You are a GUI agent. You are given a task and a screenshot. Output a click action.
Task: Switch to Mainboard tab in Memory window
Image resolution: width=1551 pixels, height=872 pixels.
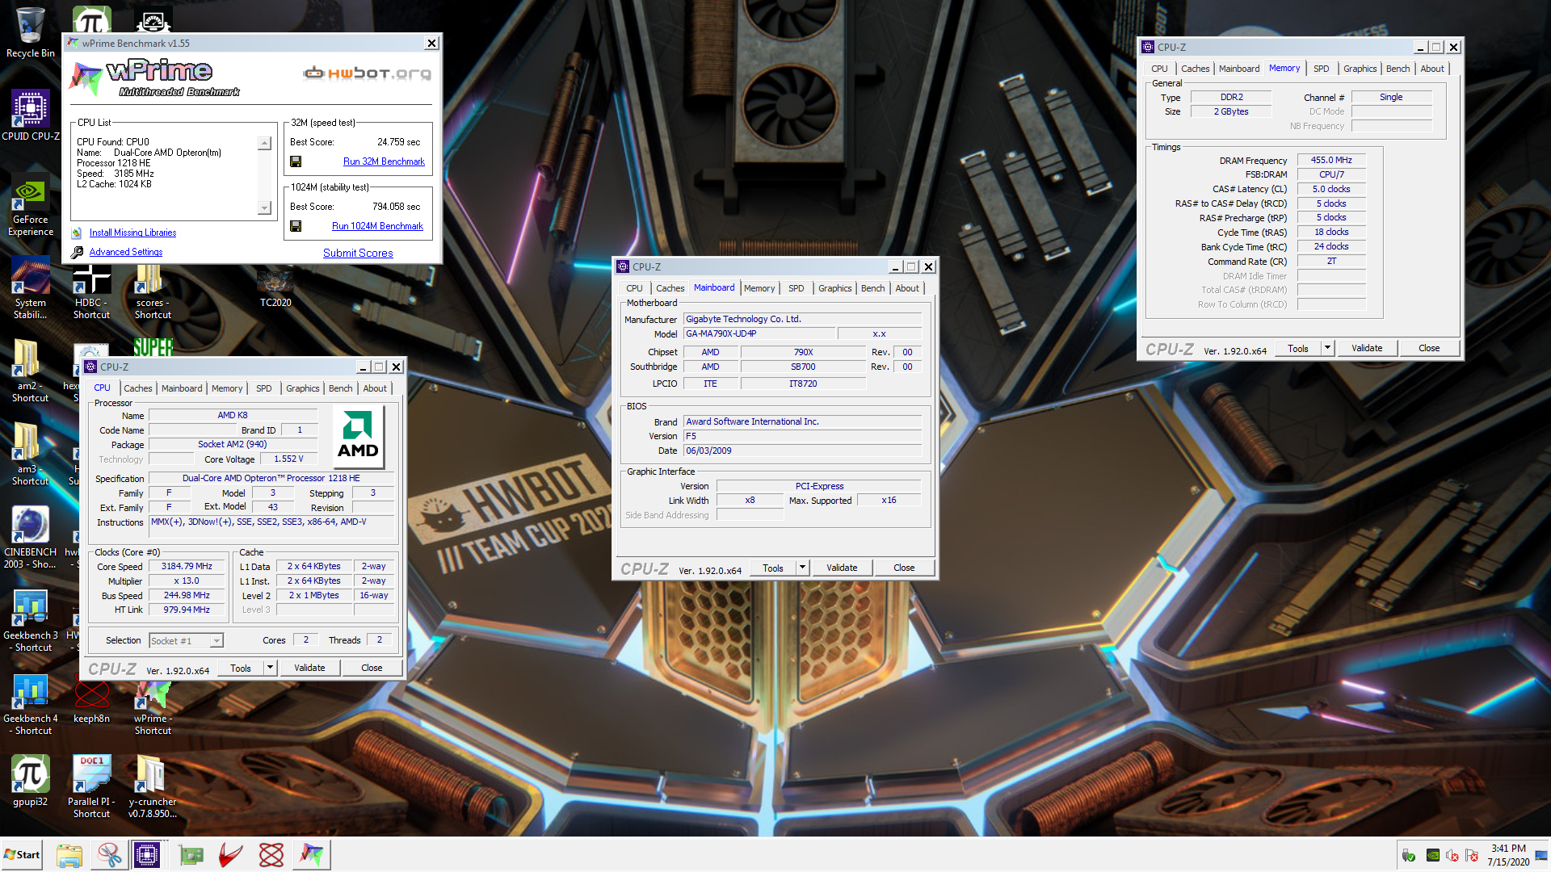[x=1238, y=69]
